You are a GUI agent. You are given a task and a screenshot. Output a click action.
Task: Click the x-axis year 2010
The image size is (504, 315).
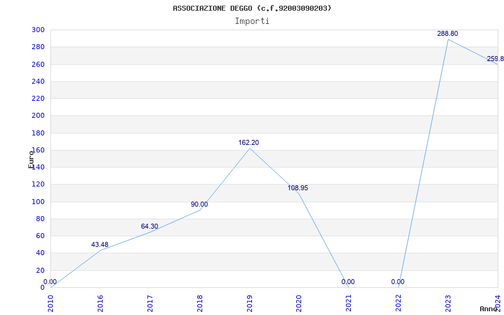pos(50,303)
